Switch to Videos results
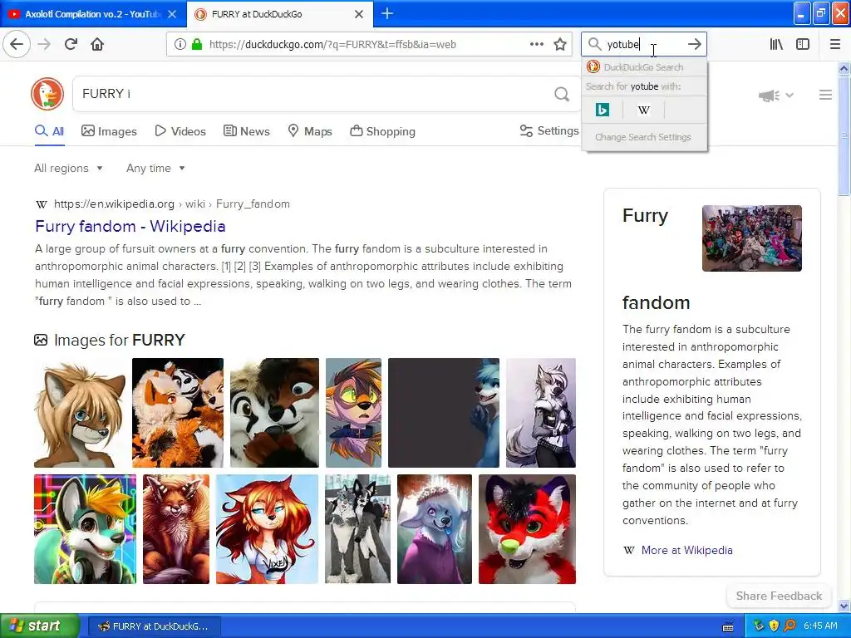The height and width of the screenshot is (638, 851). [180, 131]
